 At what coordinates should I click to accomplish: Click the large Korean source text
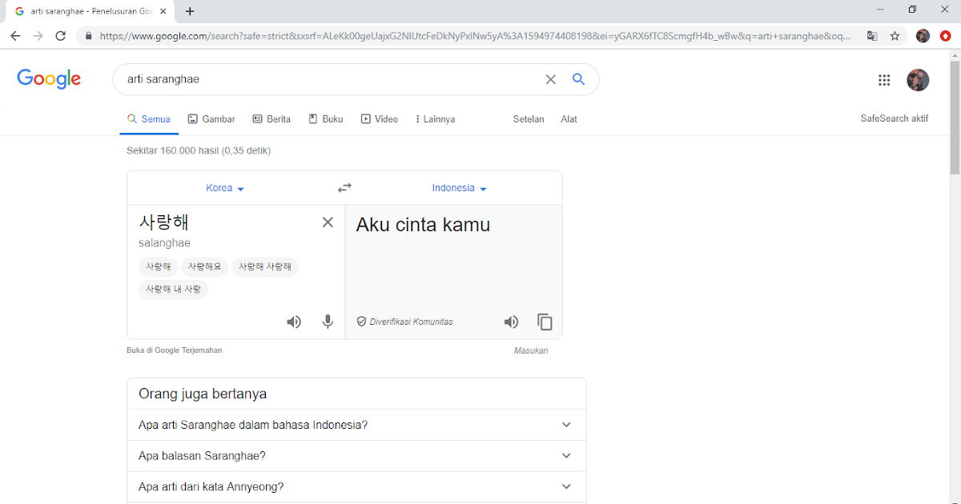[164, 222]
